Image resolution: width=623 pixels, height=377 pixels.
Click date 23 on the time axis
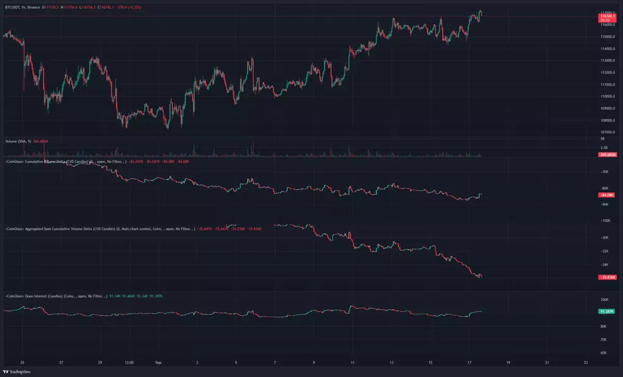(586, 362)
